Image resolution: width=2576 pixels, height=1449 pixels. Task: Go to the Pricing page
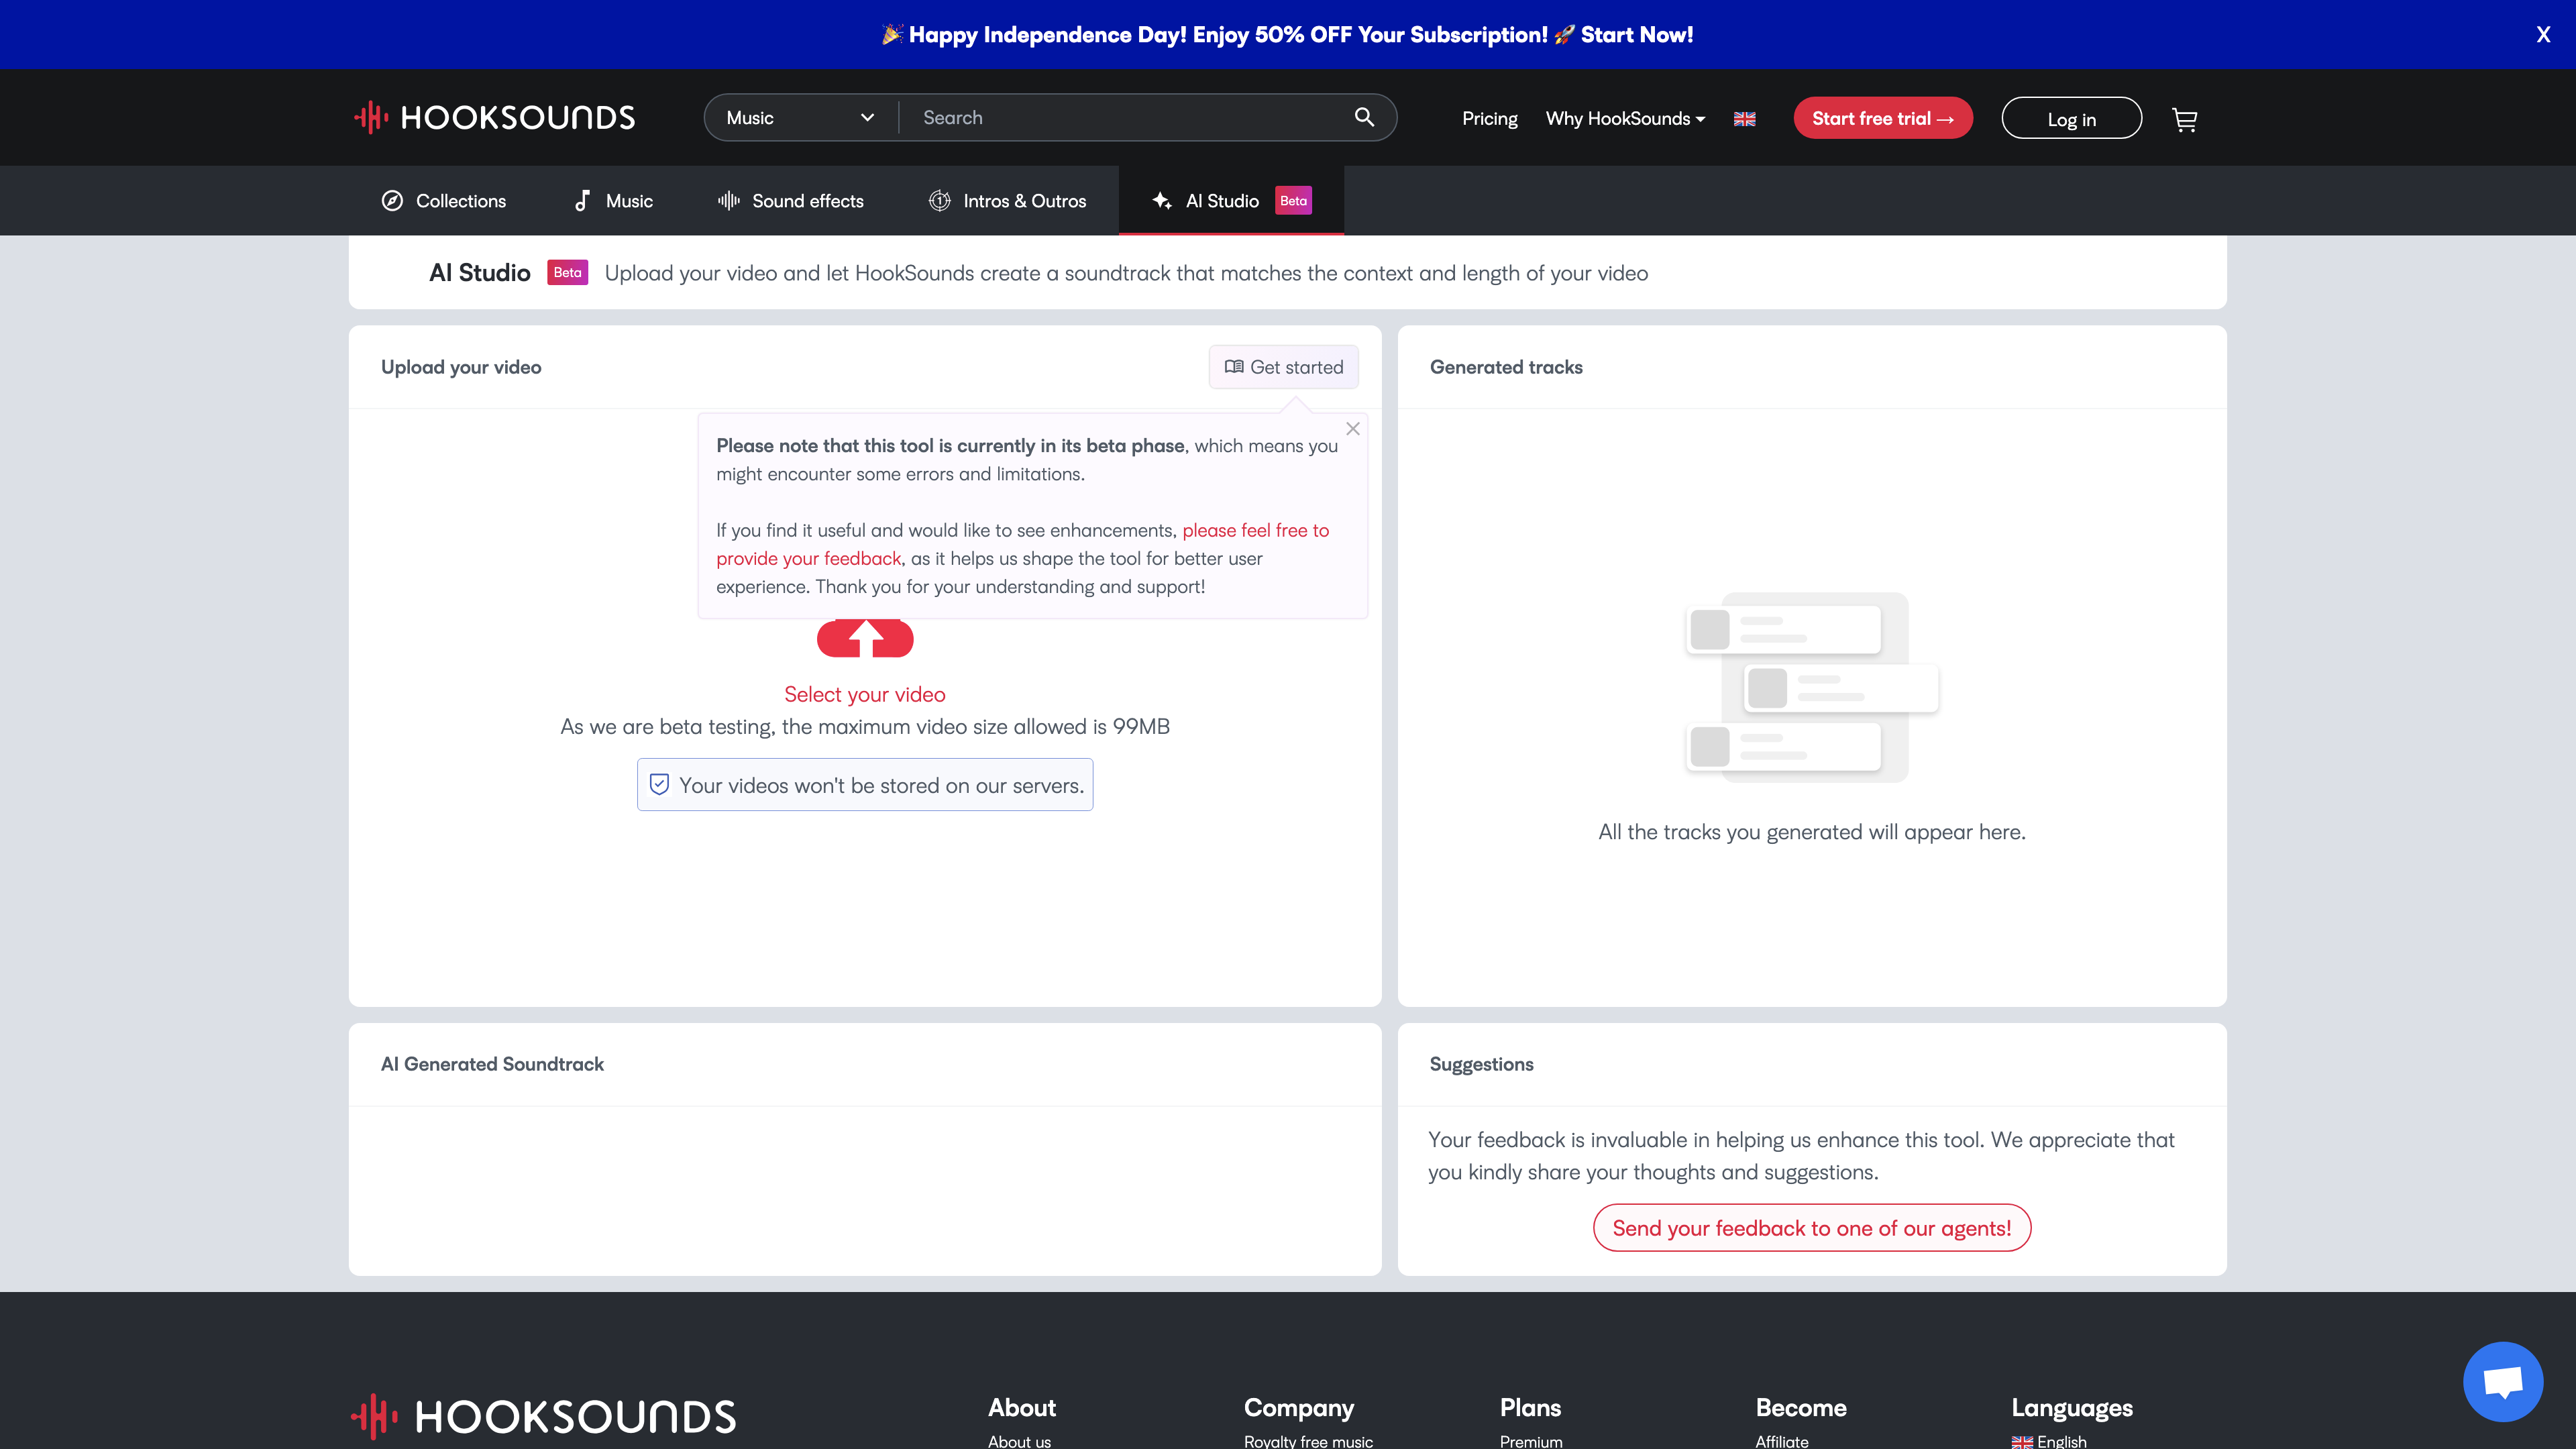1489,119
